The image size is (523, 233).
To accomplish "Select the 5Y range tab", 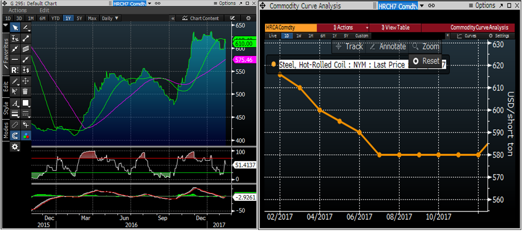I will point(79,18).
